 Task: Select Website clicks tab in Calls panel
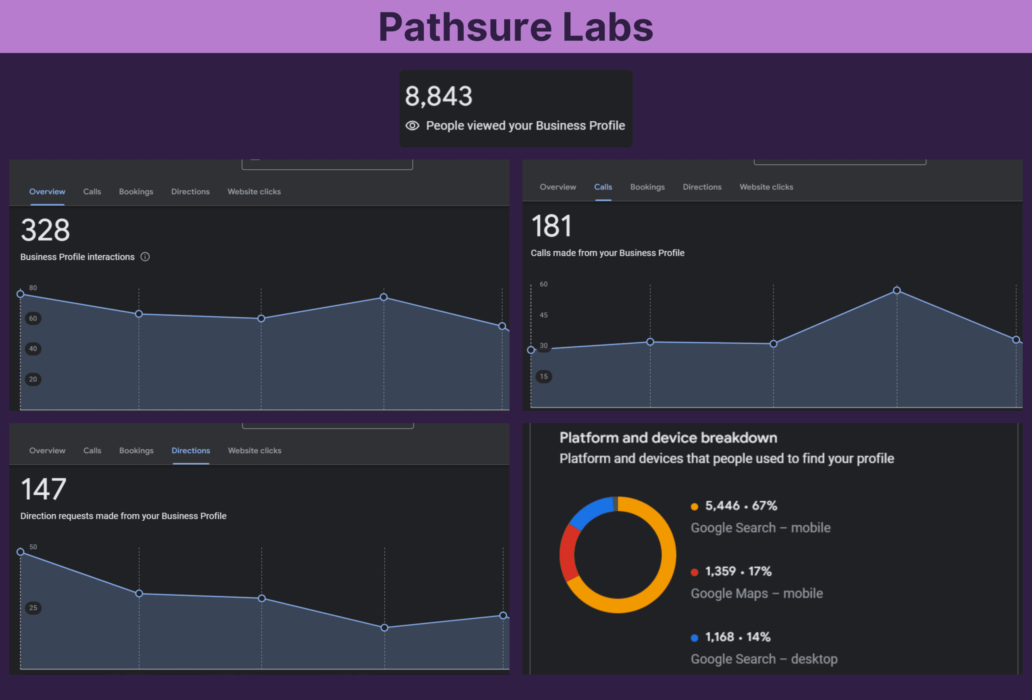coord(766,187)
